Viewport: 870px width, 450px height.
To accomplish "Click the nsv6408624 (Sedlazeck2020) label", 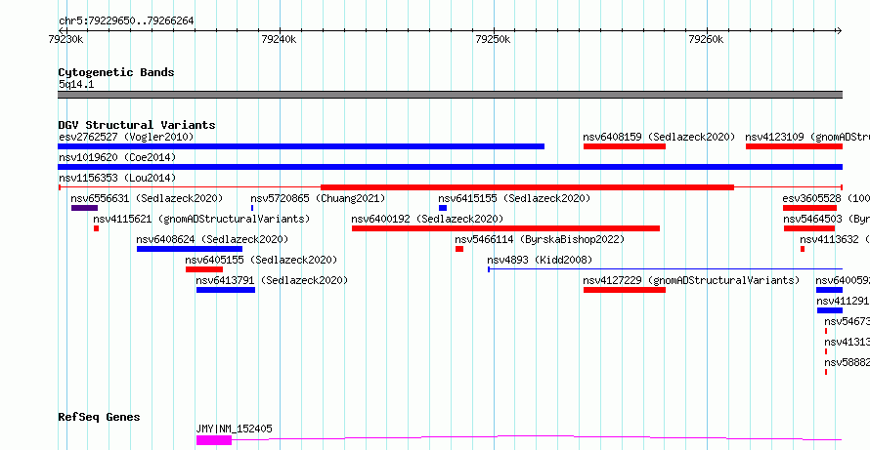I will tap(212, 239).
